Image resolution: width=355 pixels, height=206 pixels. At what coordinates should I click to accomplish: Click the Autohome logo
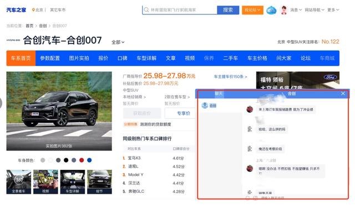(16, 10)
